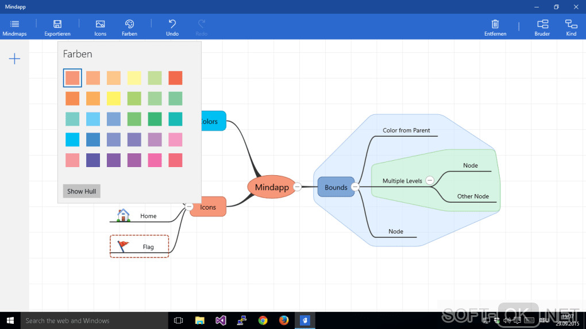The height and width of the screenshot is (329, 586).
Task: Collapse the Multiple Levels branch
Action: coord(430,180)
